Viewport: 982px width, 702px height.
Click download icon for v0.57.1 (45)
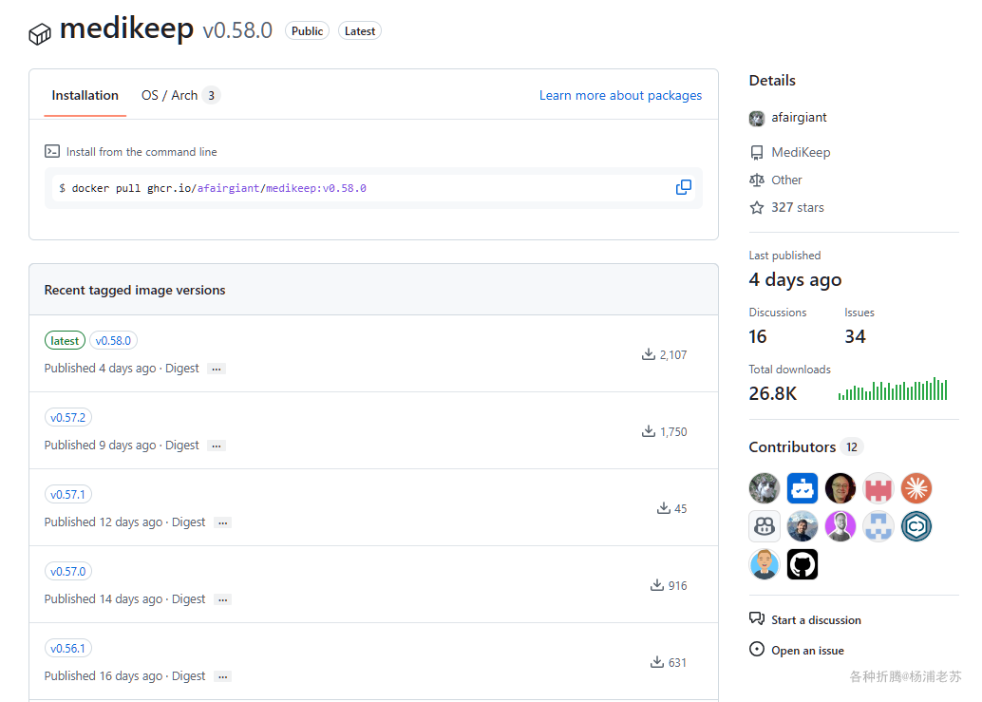point(663,508)
